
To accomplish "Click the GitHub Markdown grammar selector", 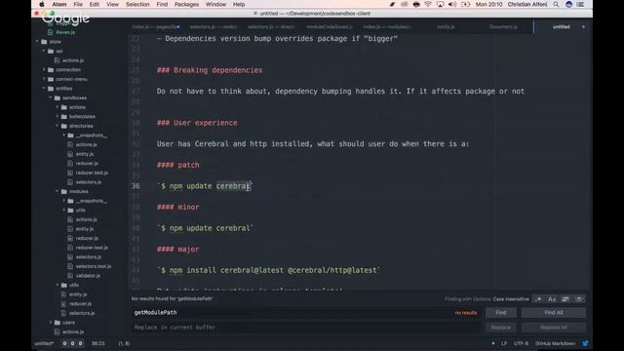I will click(555, 343).
